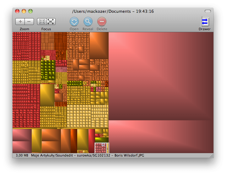Click the Drawer toolbar label

click(205, 29)
